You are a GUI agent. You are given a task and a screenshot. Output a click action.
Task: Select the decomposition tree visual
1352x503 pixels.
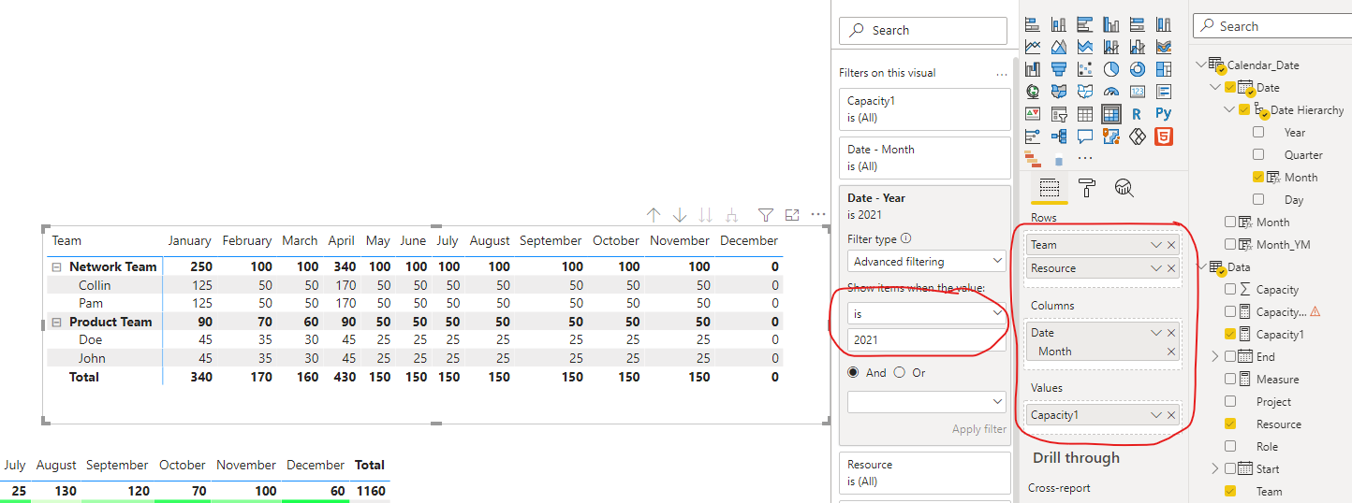(1059, 137)
